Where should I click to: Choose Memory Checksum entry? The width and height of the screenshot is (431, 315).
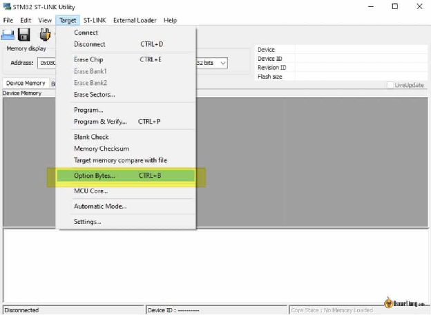tap(126, 149)
